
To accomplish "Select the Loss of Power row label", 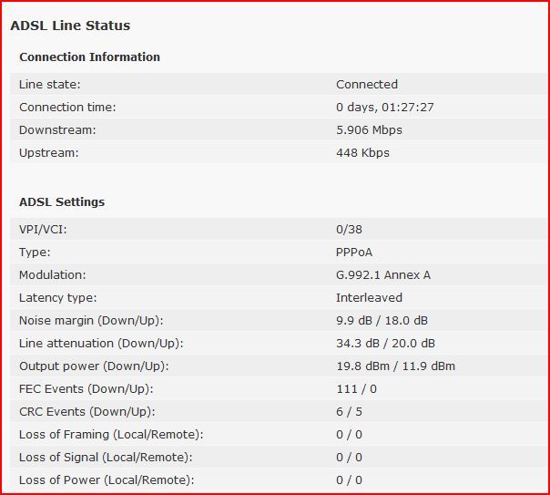I will 107,480.
